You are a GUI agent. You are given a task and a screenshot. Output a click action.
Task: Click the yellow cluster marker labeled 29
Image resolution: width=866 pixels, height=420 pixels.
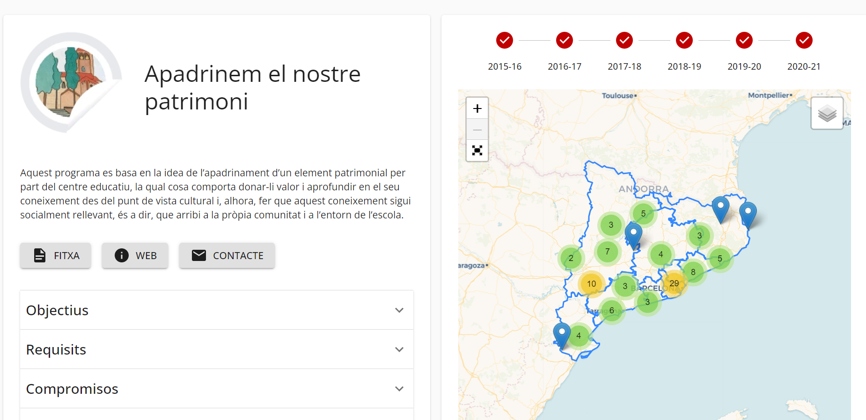tap(674, 283)
